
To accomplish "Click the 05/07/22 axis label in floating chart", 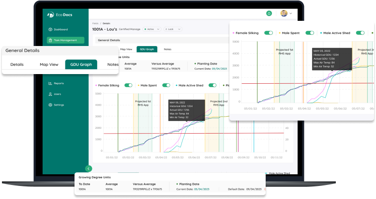I will tap(358, 109).
